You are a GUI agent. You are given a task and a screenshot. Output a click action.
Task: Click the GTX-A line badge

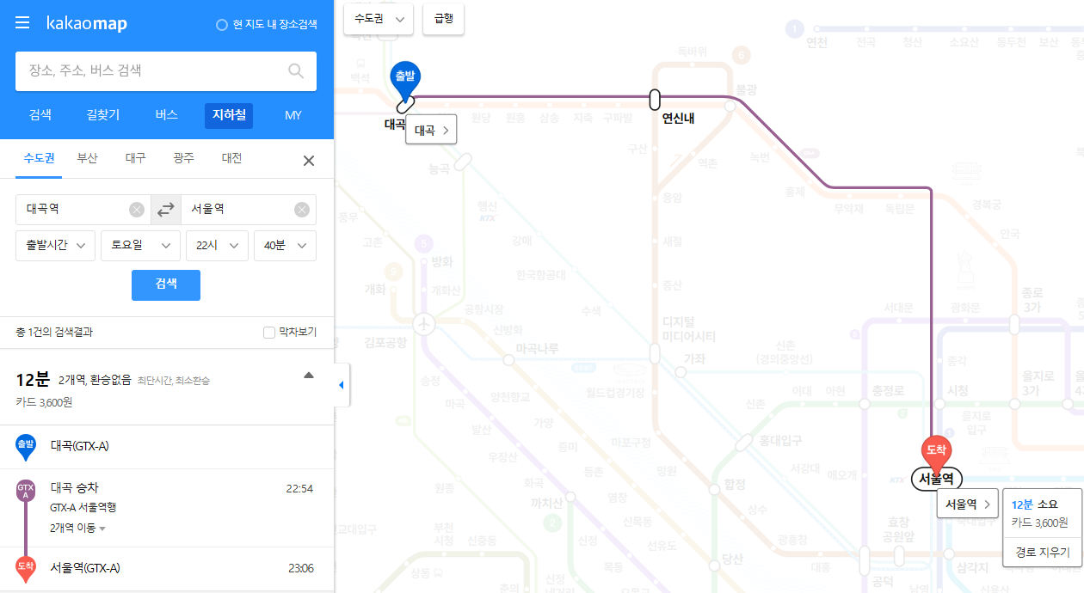pos(26,491)
